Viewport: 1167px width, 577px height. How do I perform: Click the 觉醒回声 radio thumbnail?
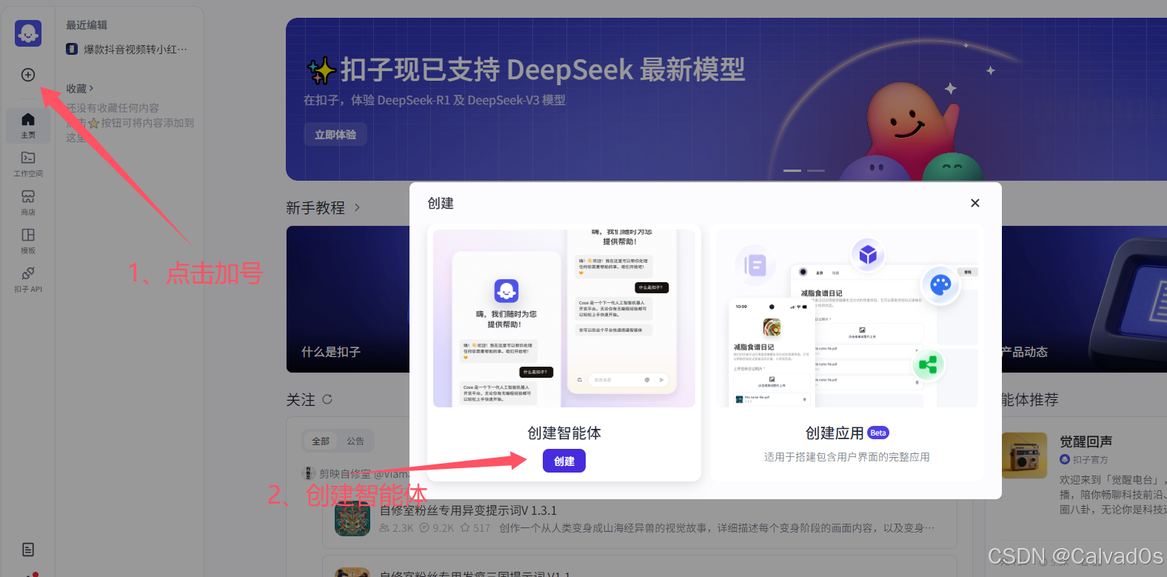1024,456
